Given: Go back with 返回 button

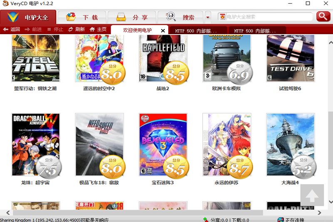Looking at the screenshot, I should coord(12,29).
